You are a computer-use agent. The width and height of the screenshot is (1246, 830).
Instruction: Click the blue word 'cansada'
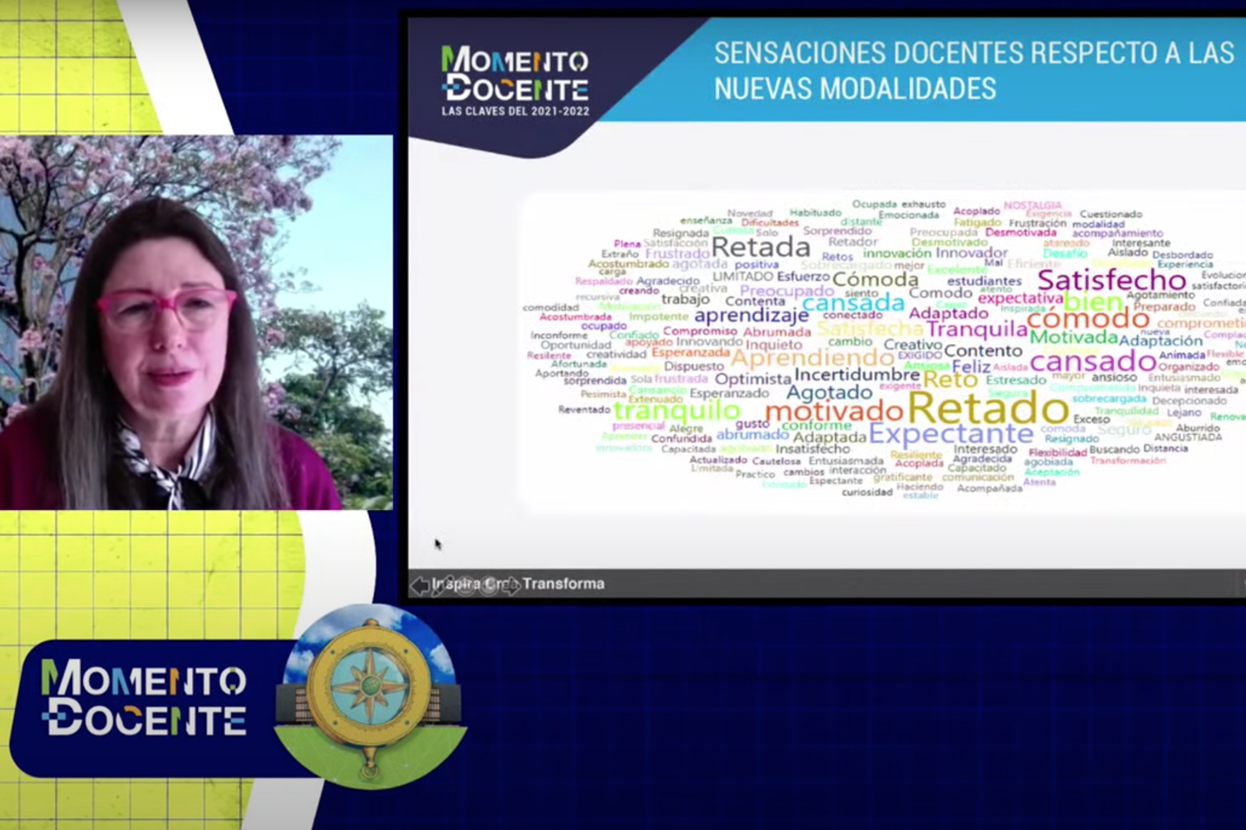[853, 303]
